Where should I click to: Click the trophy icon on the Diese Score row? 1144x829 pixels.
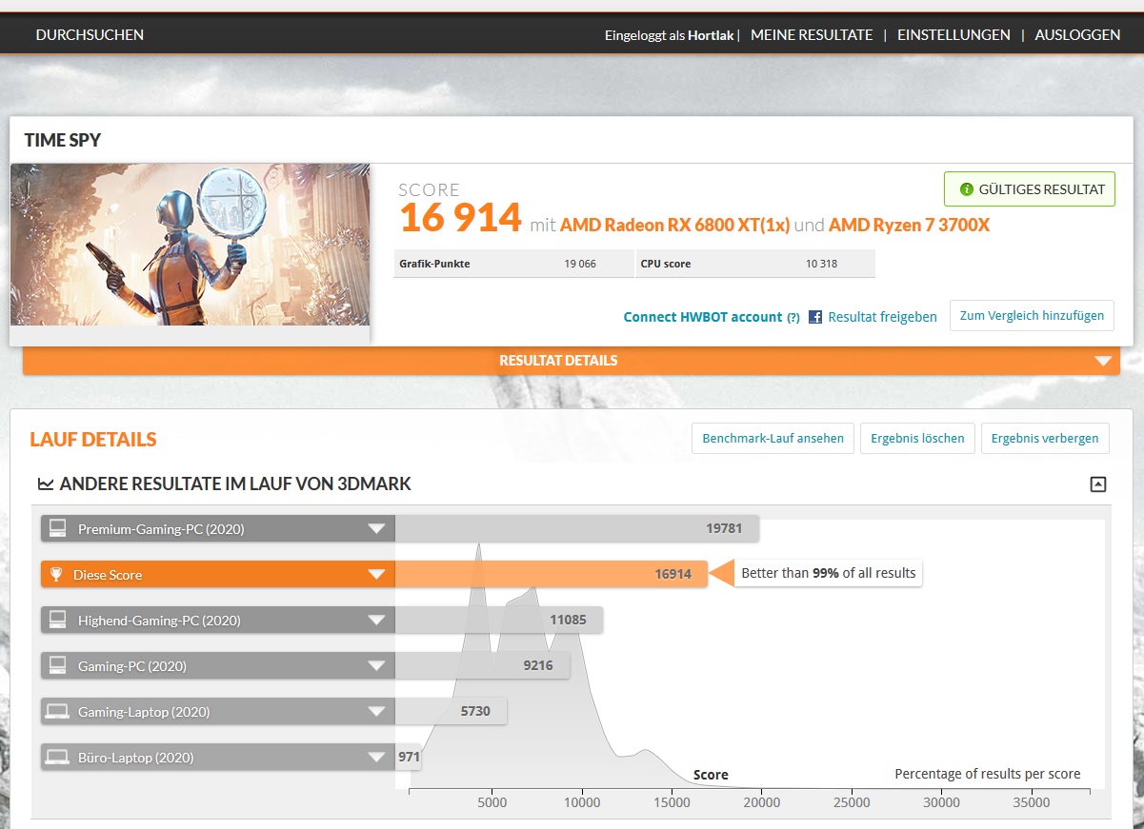click(x=57, y=574)
